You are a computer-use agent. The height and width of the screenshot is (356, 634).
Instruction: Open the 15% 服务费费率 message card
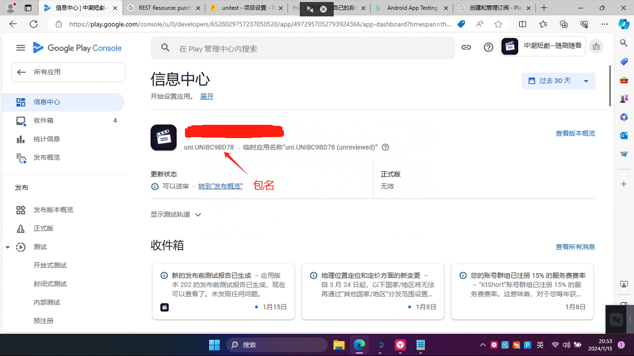pos(522,292)
